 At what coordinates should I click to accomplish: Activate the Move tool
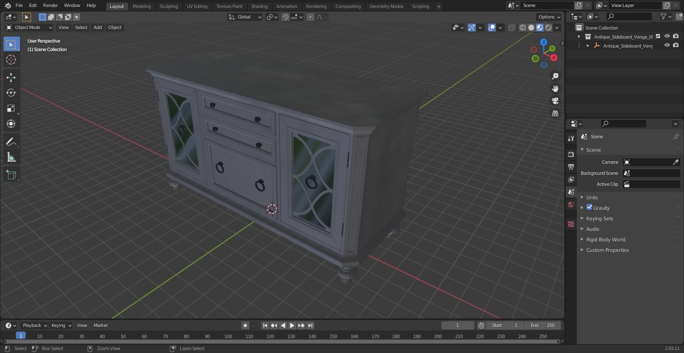click(x=11, y=77)
